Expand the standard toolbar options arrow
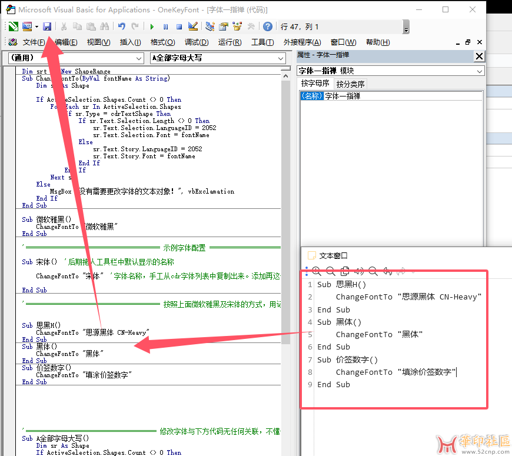Image resolution: width=512 pixels, height=456 pixels. [x=406, y=26]
